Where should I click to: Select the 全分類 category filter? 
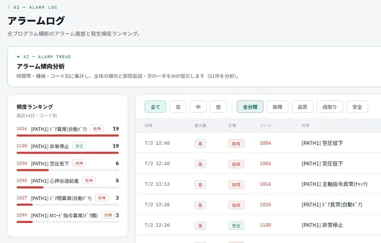pos(250,107)
